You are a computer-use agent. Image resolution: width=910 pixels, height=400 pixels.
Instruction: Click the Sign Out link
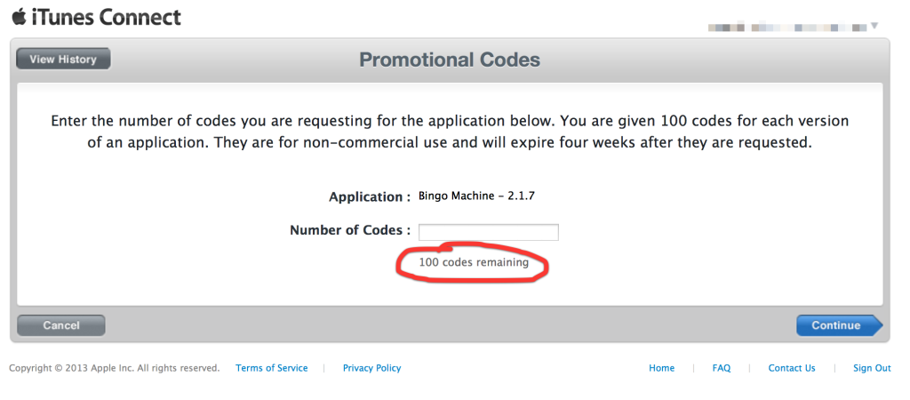(872, 368)
